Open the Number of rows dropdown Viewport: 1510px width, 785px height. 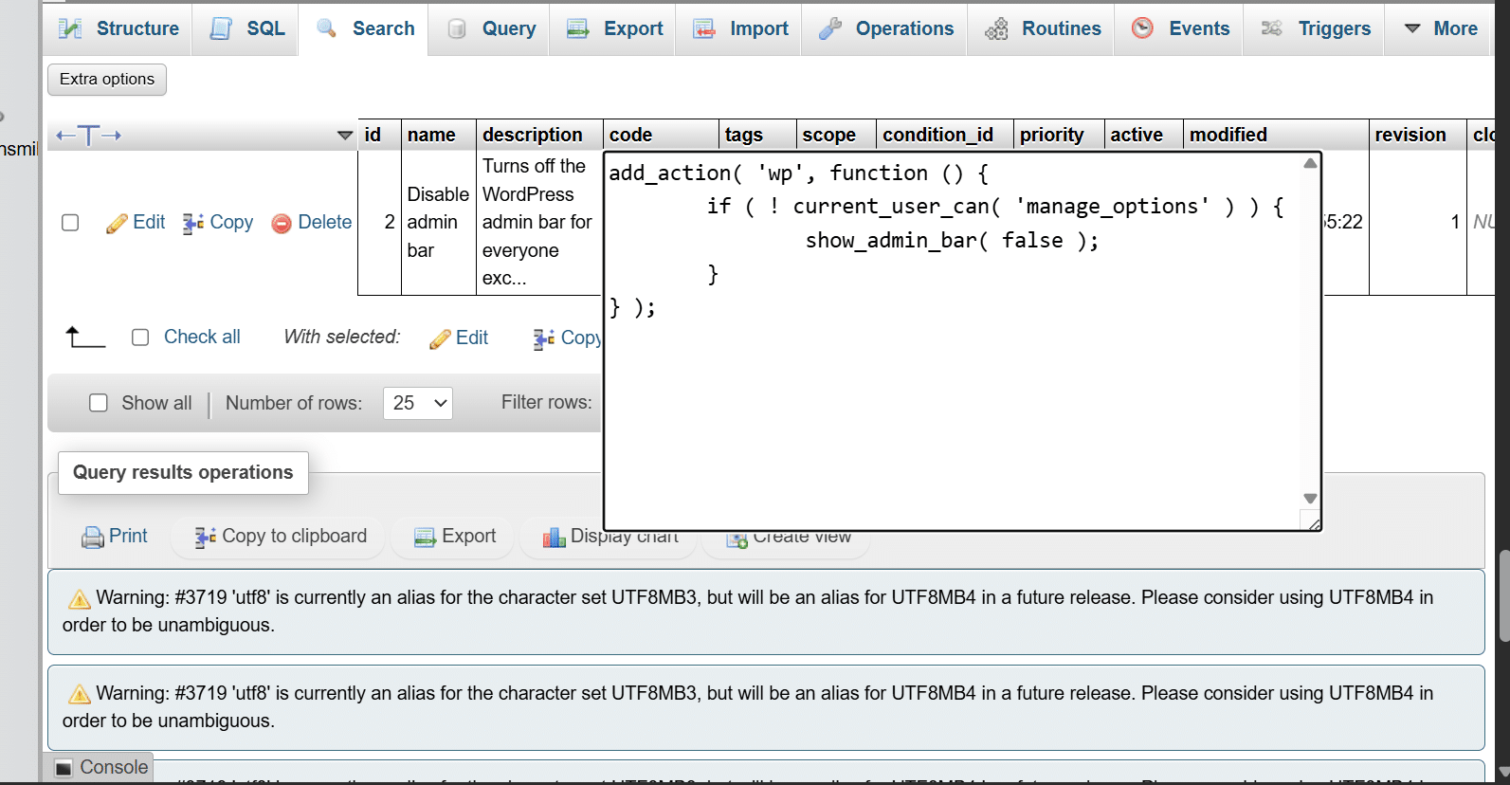[417, 403]
